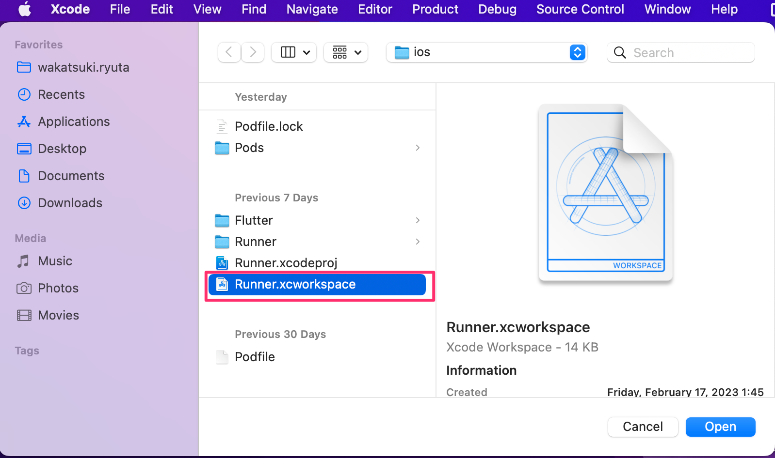Viewport: 775px width, 458px height.
Task: Click the Open button
Action: [720, 427]
